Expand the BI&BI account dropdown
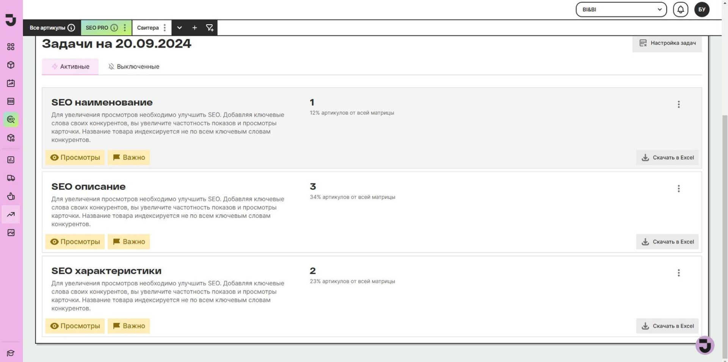 pos(621,9)
